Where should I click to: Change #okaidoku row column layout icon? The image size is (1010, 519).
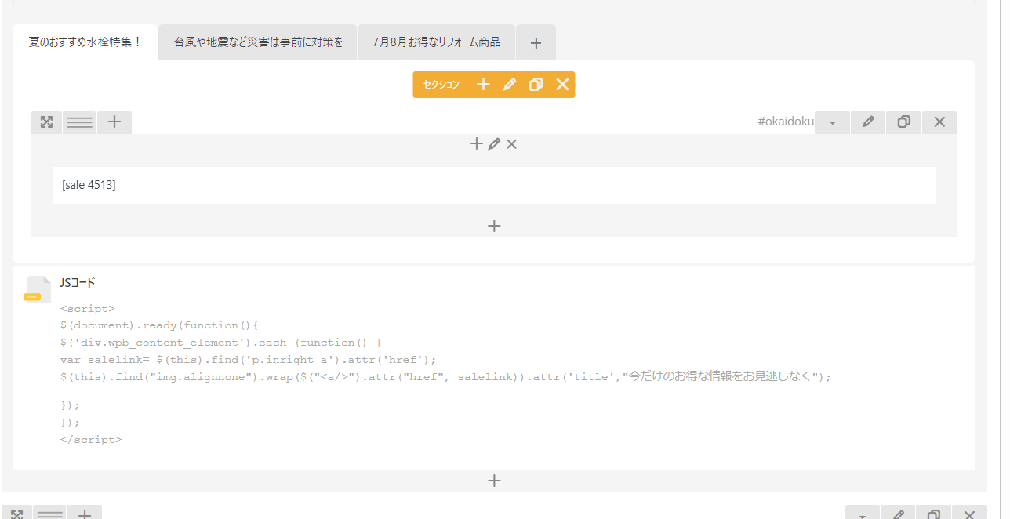80,122
